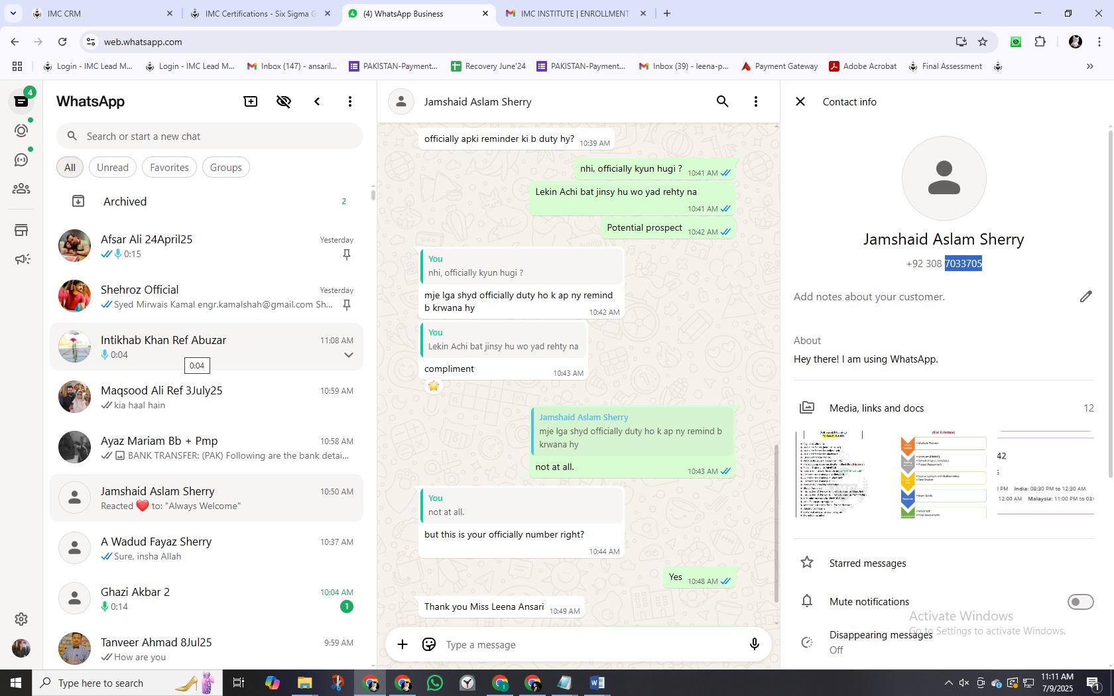Open Starred messages
Viewport: 1114px width, 696px height.
pos(944,563)
